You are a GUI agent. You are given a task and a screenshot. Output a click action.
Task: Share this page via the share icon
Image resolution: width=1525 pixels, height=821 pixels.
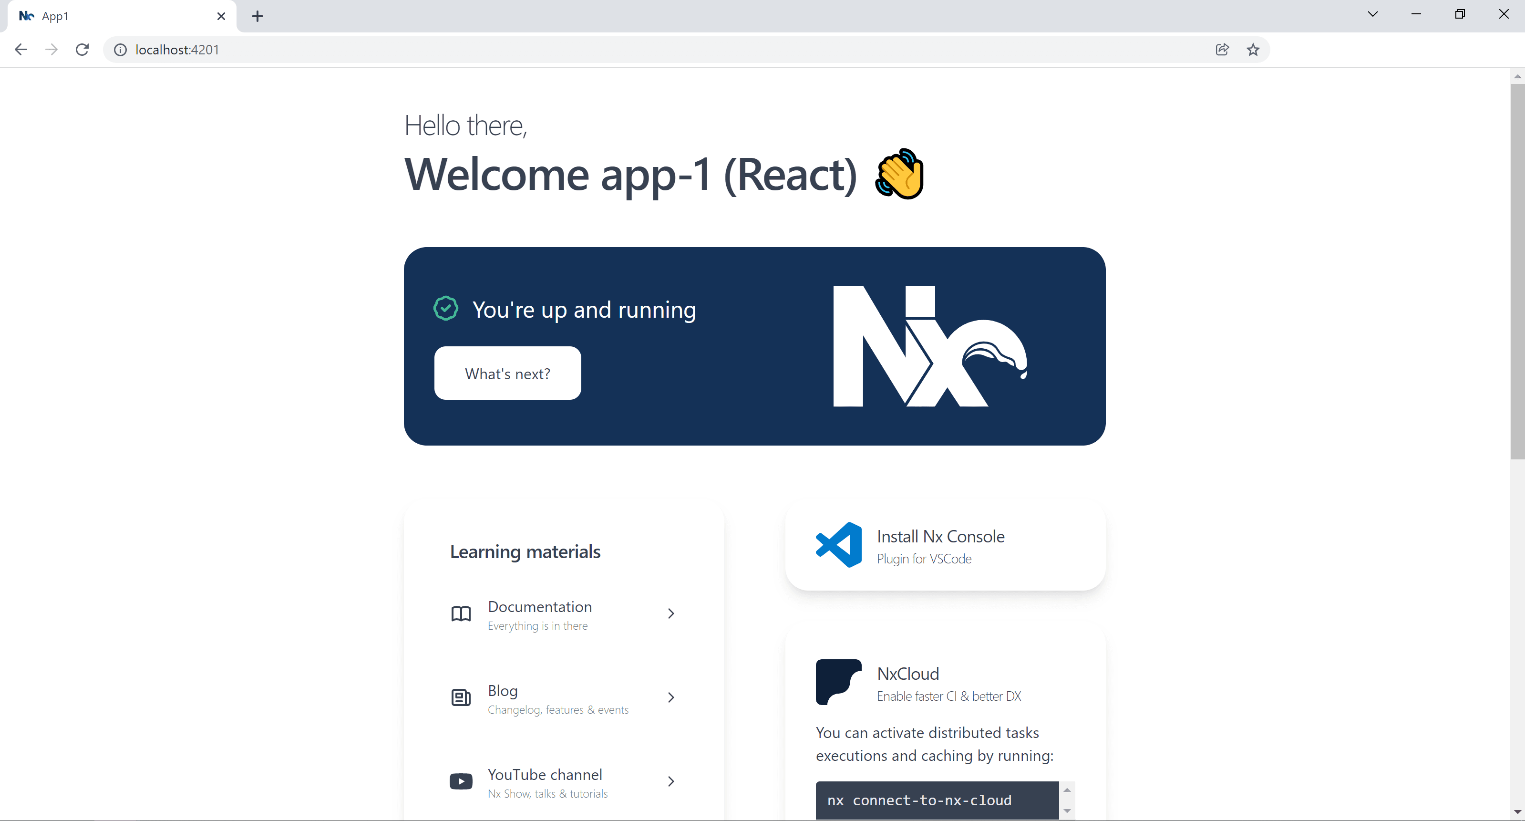[x=1222, y=50]
